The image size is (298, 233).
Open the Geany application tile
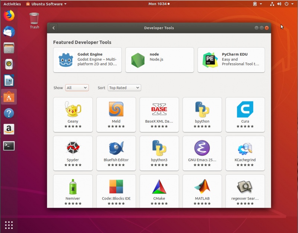pyautogui.click(x=73, y=114)
